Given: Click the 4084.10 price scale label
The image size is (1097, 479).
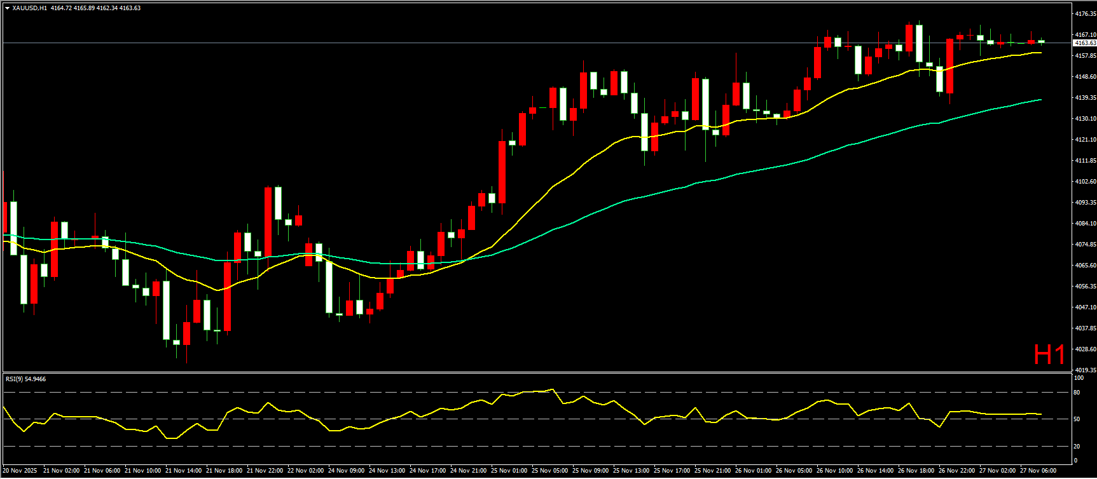Looking at the screenshot, I should point(1085,224).
